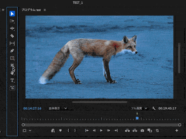
Task: Step forward one frame
Action: (x=109, y=130)
